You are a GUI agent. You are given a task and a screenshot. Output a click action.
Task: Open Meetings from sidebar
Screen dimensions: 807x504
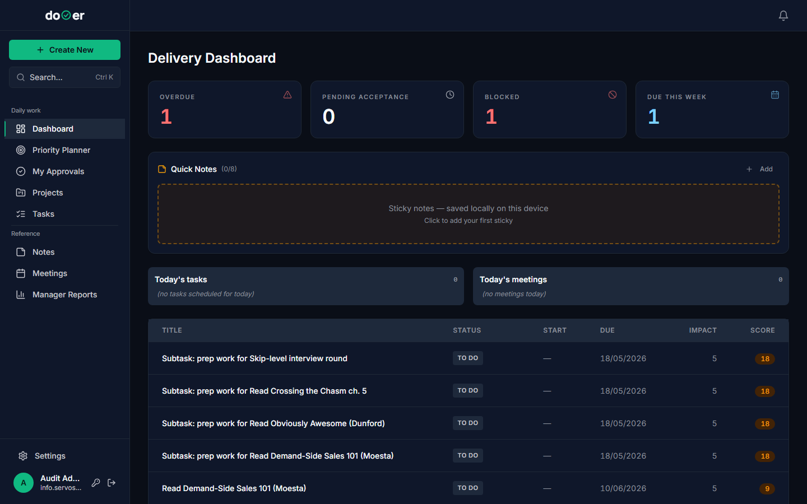point(64,273)
